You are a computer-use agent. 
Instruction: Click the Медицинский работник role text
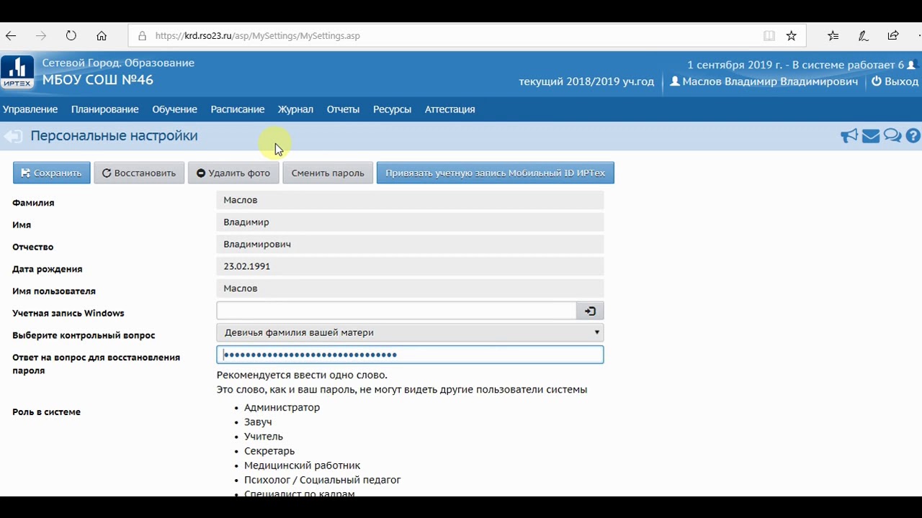coord(302,465)
